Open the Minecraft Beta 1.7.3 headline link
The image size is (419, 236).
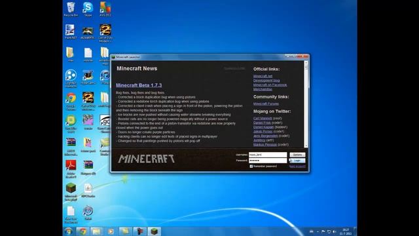coord(139,85)
